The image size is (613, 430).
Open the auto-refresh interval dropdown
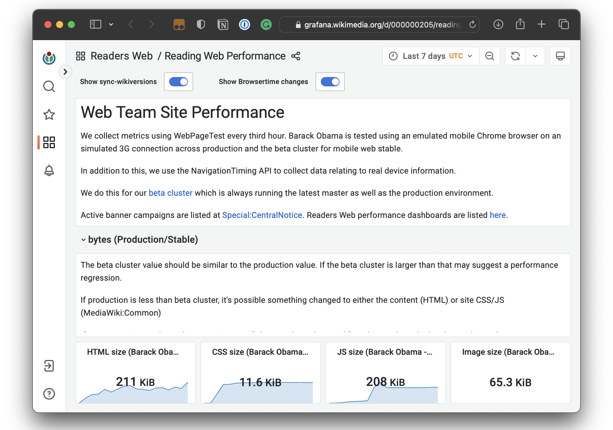(535, 56)
